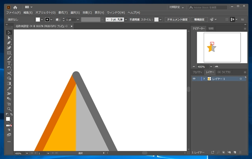Screen dimensions: 252x159
Task: Change the screen mode in toolbar
Action: tap(9, 135)
